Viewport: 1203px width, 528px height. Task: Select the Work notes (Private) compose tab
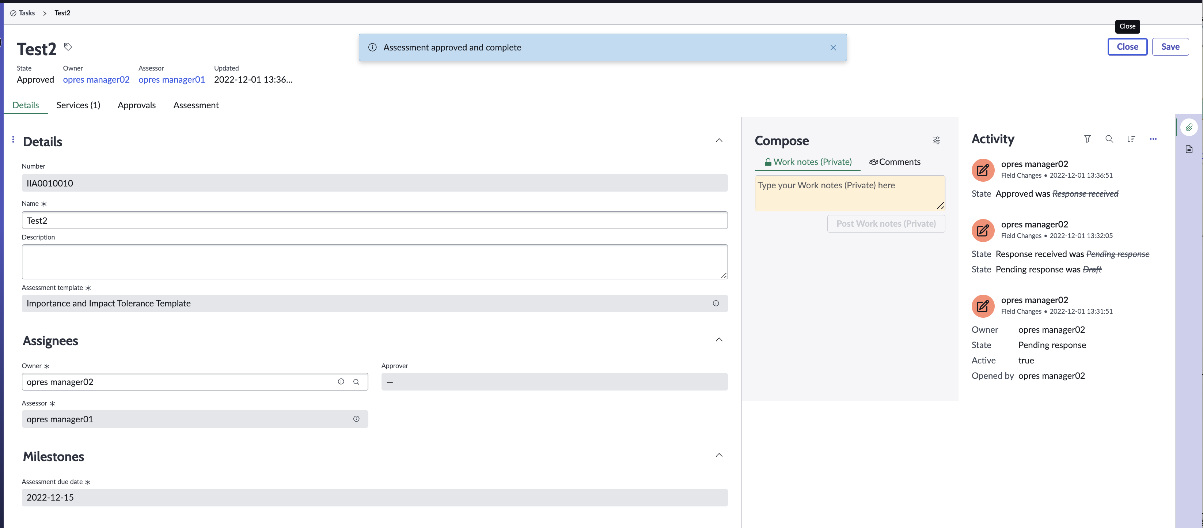(808, 162)
